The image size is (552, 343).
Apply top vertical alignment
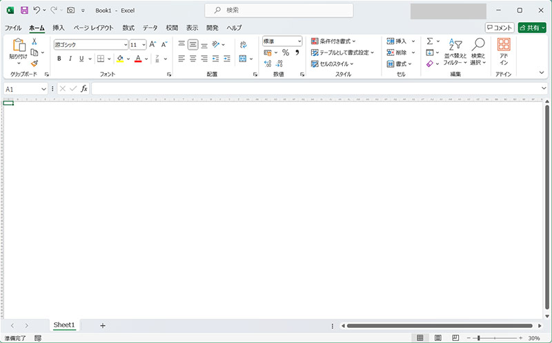tap(181, 44)
